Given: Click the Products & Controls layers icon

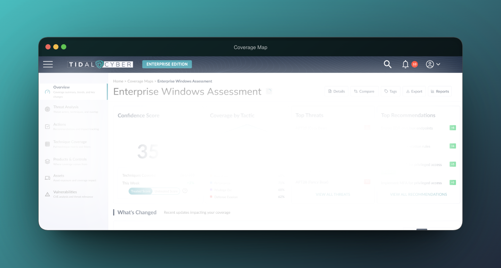Looking at the screenshot, I should (48, 161).
